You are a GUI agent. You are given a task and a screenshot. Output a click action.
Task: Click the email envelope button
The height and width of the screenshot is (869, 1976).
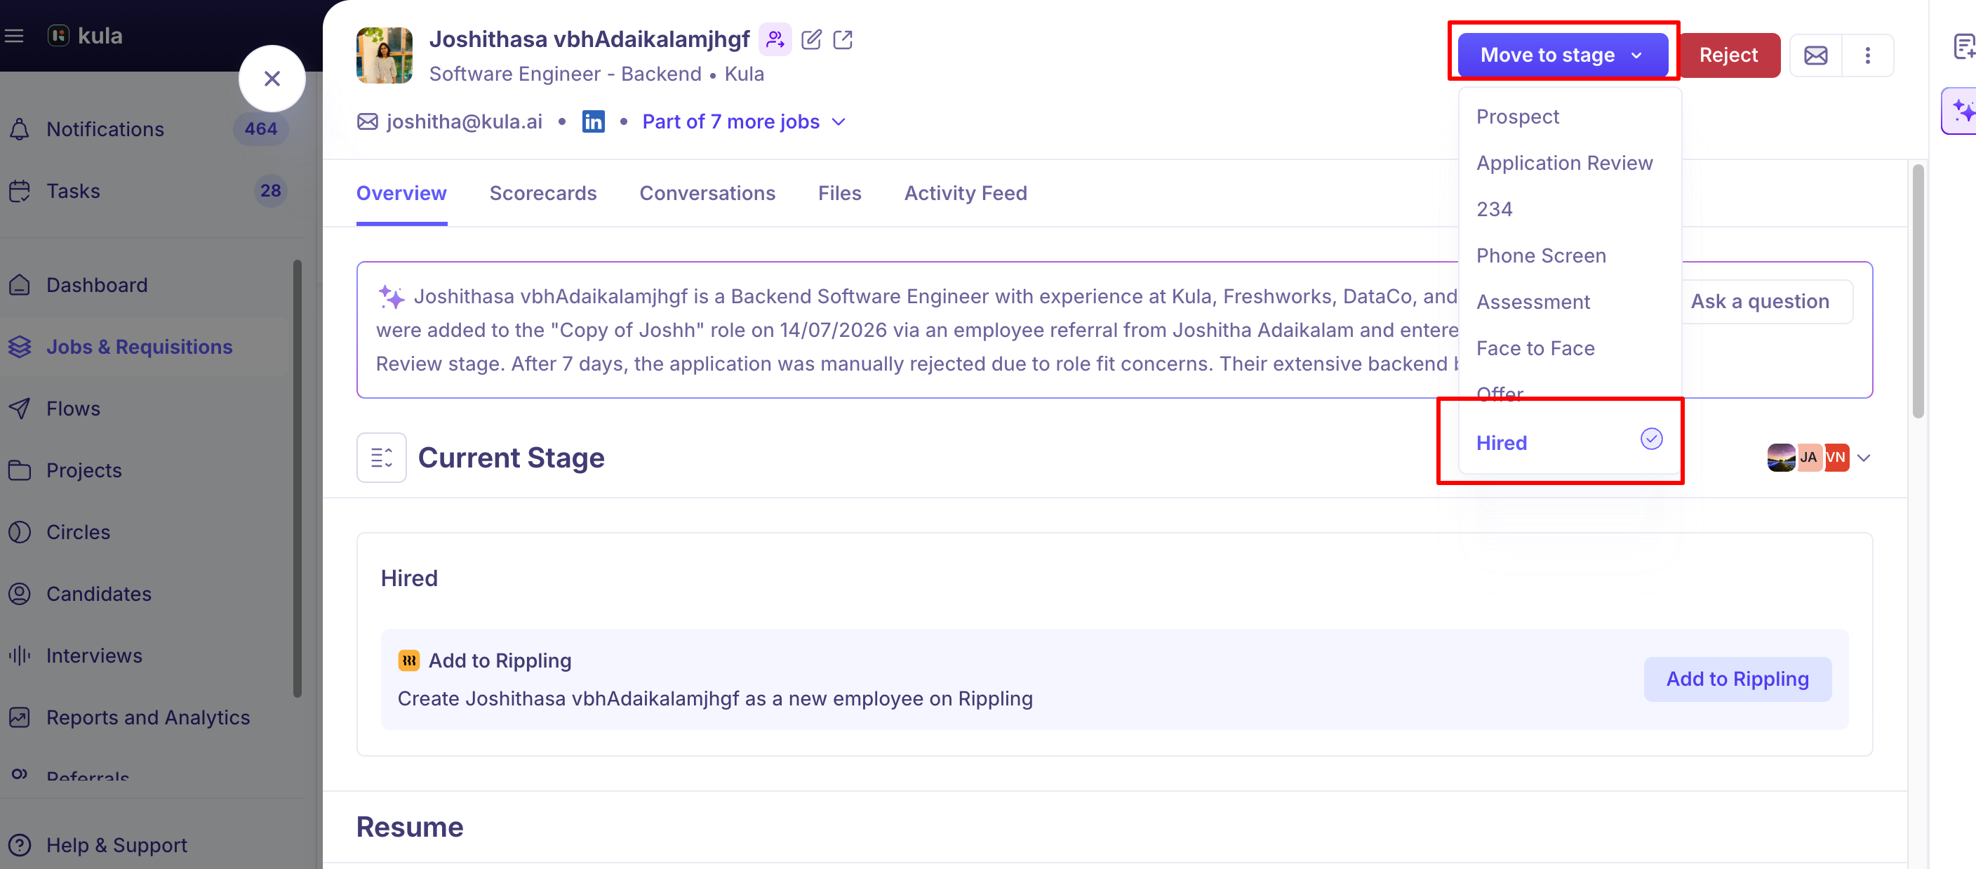click(x=1815, y=55)
